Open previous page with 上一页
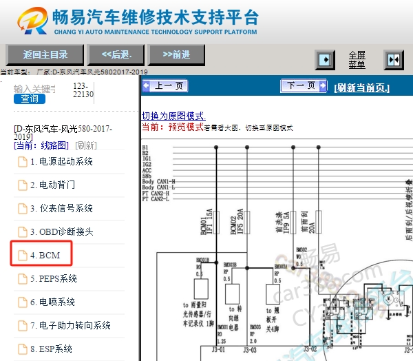Screen dimensions: 413x361 (165, 85)
